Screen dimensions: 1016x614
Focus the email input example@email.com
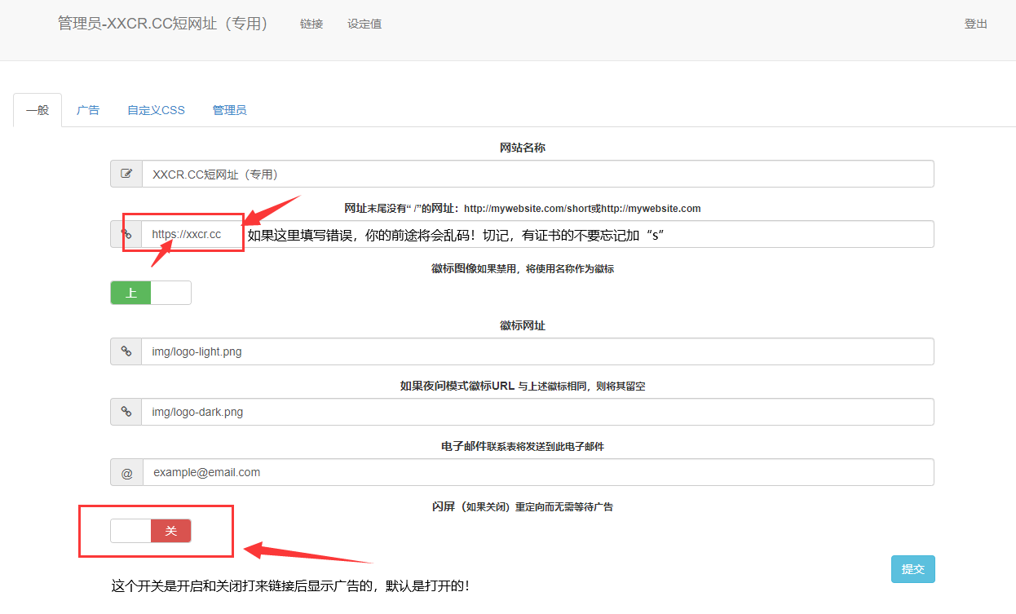(x=538, y=472)
